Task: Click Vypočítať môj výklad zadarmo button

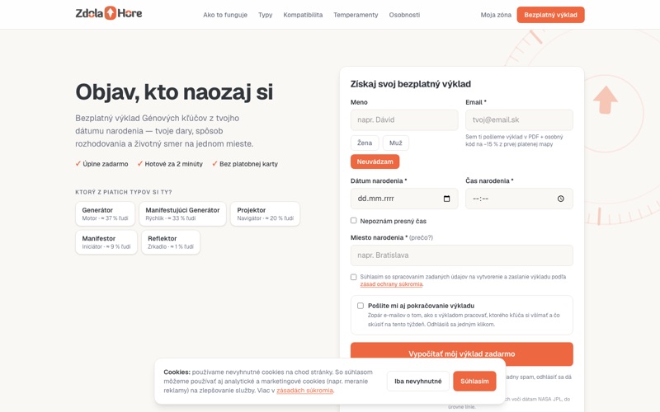Action: coord(462,354)
